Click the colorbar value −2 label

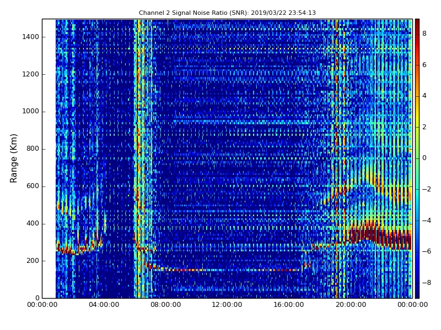(x=427, y=189)
